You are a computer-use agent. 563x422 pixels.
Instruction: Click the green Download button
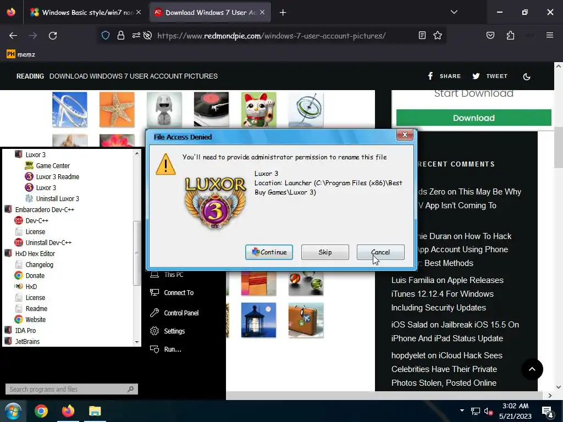click(473, 118)
